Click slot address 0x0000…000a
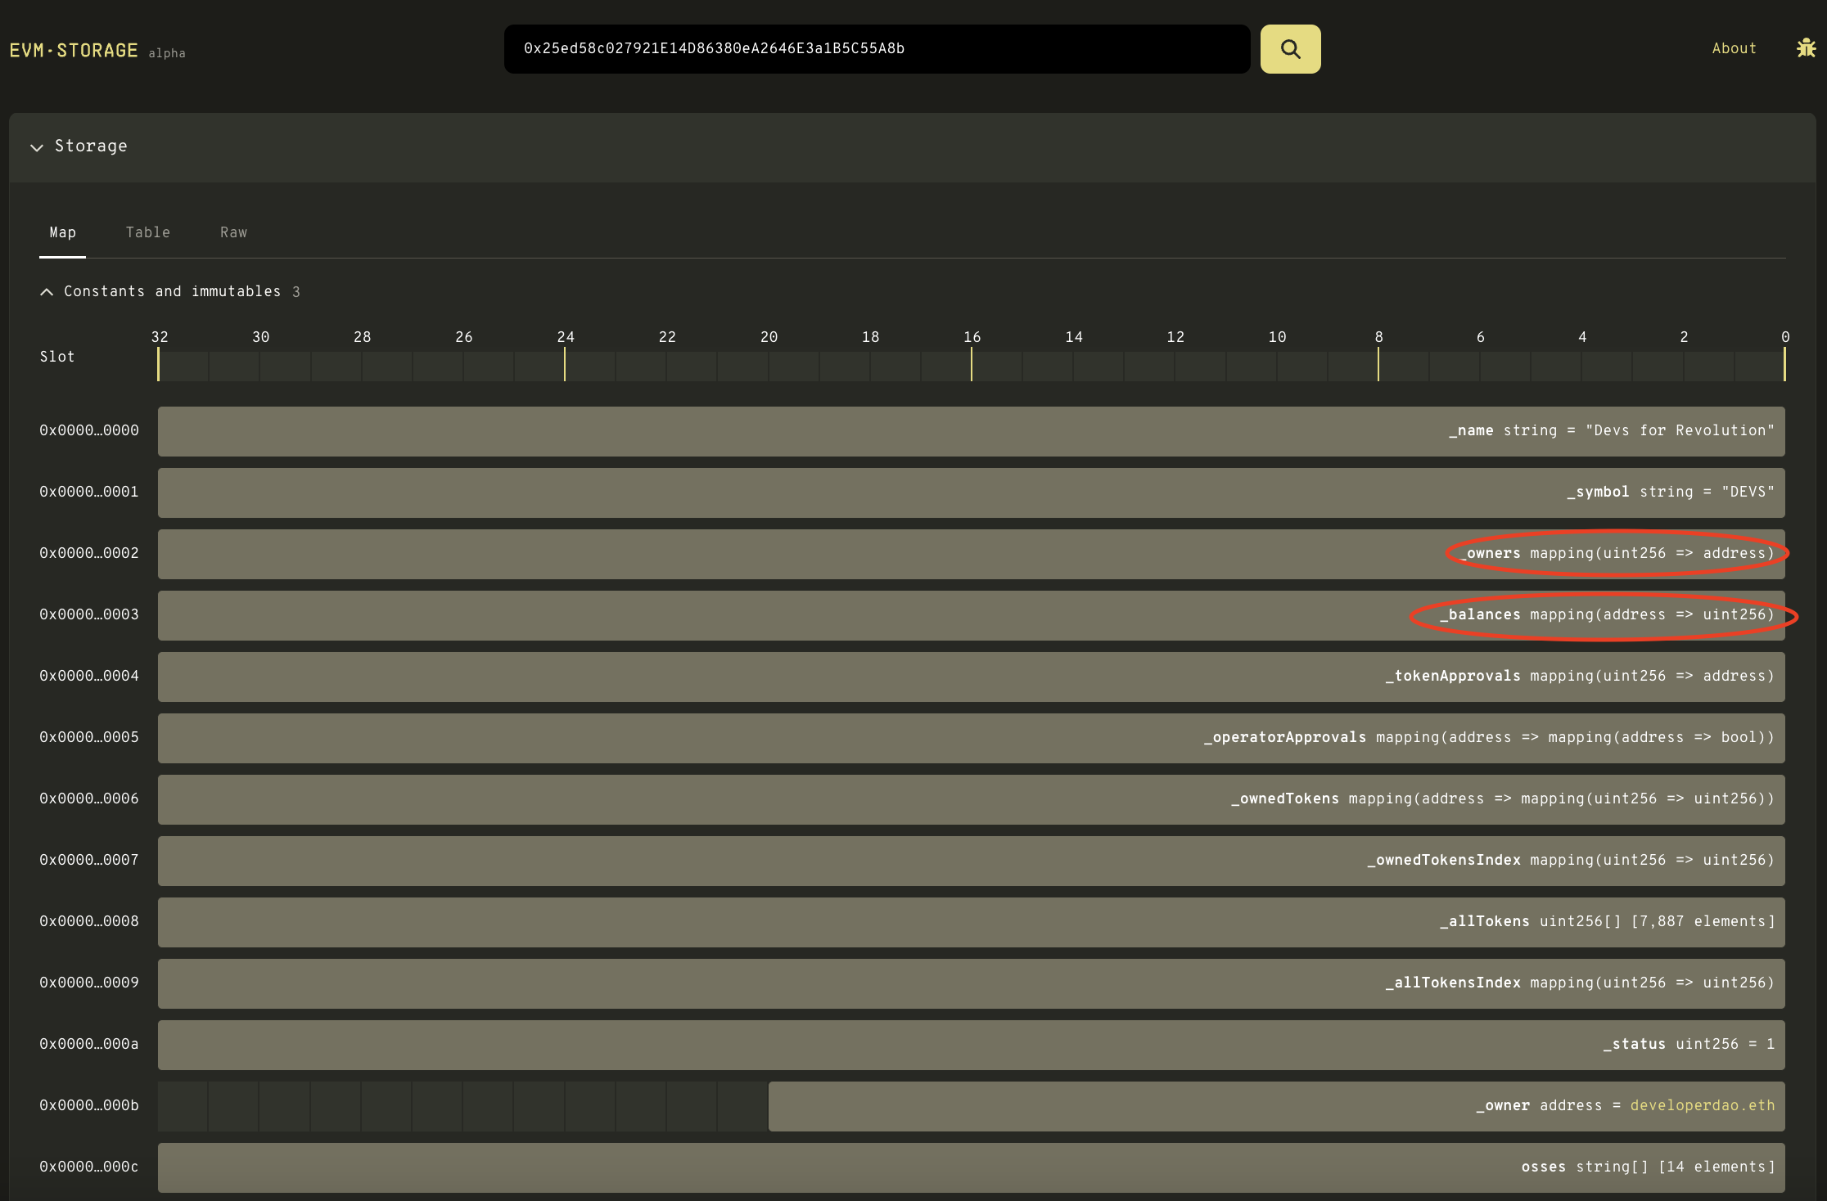 [89, 1044]
